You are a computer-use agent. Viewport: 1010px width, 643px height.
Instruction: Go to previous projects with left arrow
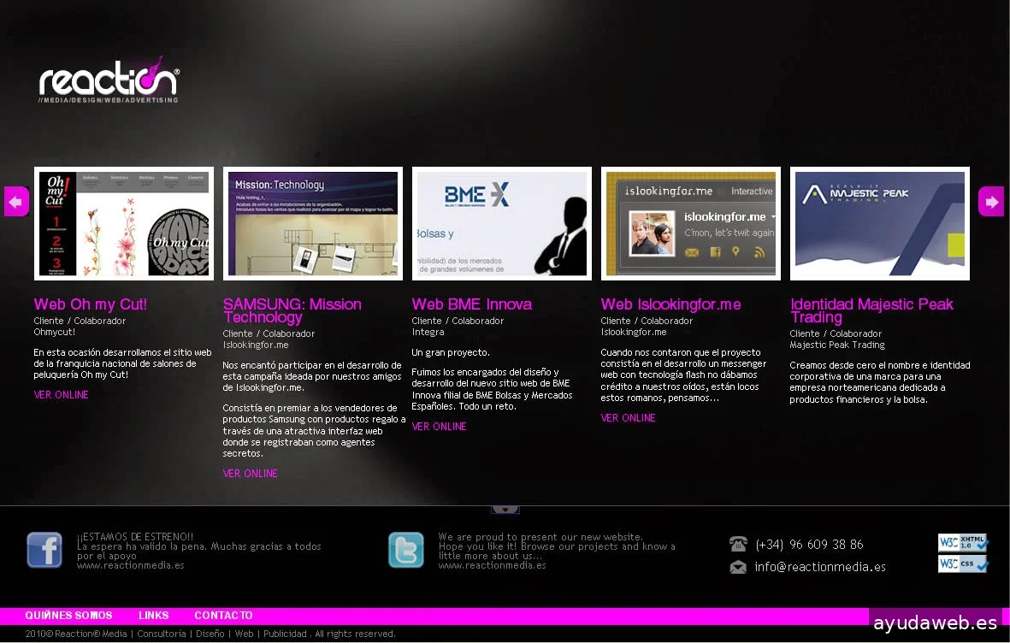16,202
